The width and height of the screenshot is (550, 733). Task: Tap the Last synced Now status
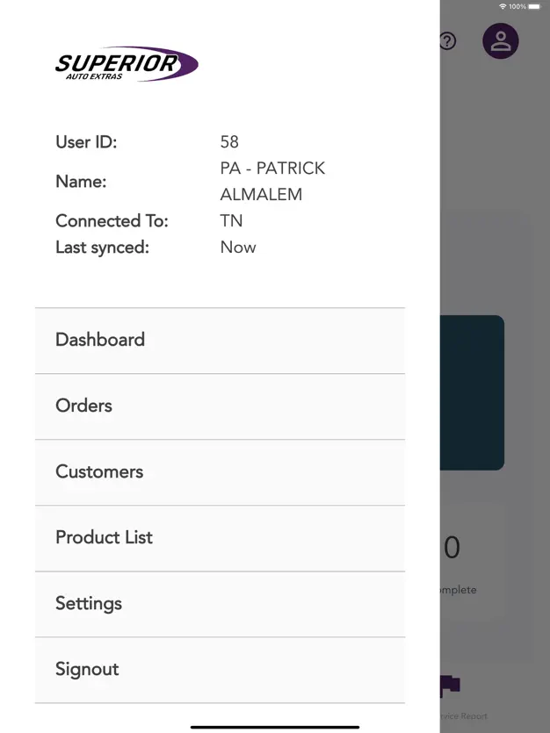238,248
